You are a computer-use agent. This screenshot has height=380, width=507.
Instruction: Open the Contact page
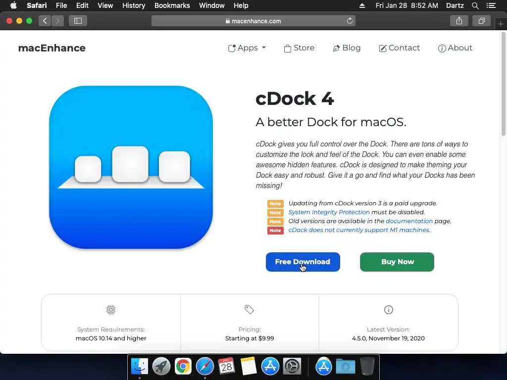click(x=400, y=48)
